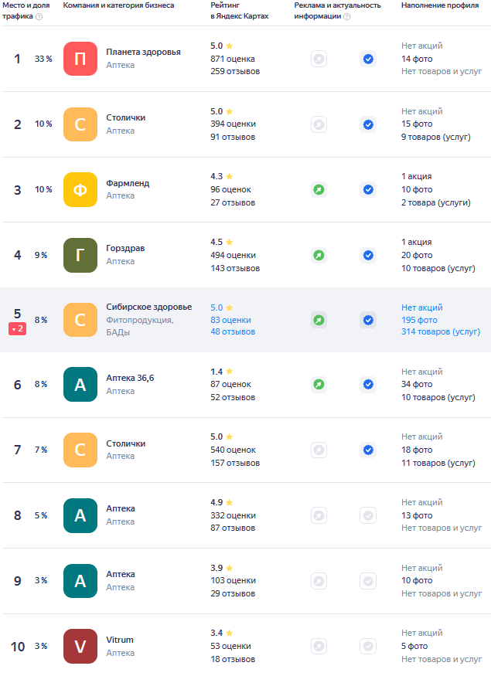
Task: Click the teal 'А' logo in row 8
Action: click(80, 515)
